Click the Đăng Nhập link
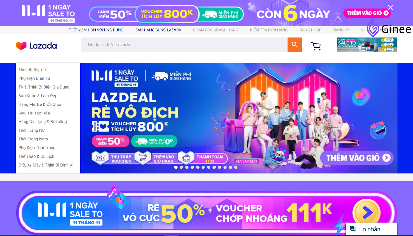Screen dimensions: 413x236 click(310, 30)
